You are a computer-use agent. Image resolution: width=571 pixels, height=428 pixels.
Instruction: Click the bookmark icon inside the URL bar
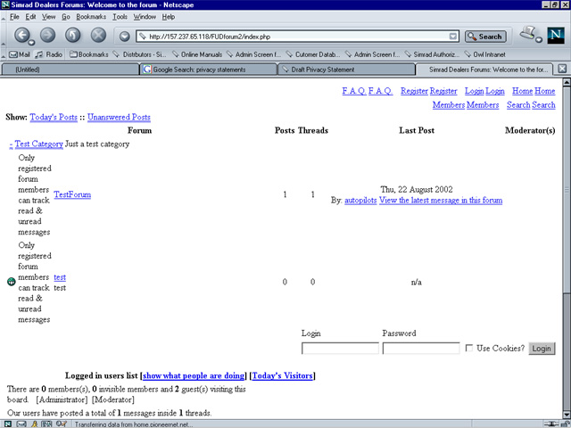click(143, 37)
